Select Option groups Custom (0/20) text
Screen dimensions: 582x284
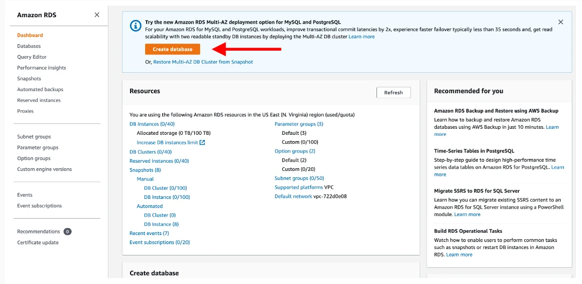click(x=298, y=169)
